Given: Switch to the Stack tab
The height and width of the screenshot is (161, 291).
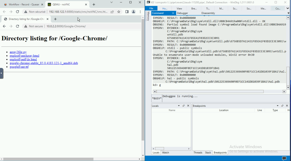Looking at the screenshot, I should (x=208, y=153).
